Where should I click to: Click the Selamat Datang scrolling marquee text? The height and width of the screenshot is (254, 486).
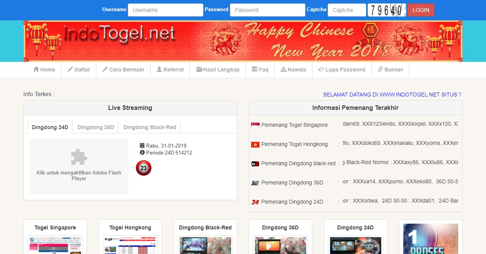tap(392, 95)
